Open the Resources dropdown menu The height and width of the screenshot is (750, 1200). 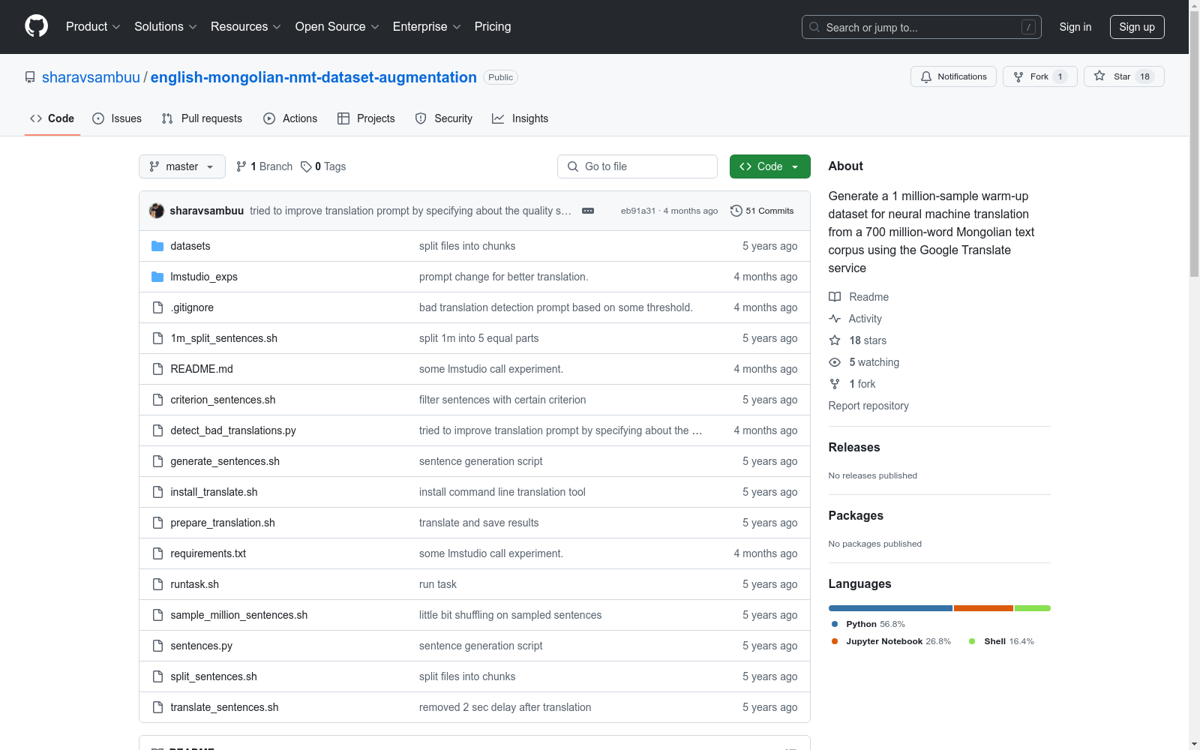pyautogui.click(x=246, y=27)
